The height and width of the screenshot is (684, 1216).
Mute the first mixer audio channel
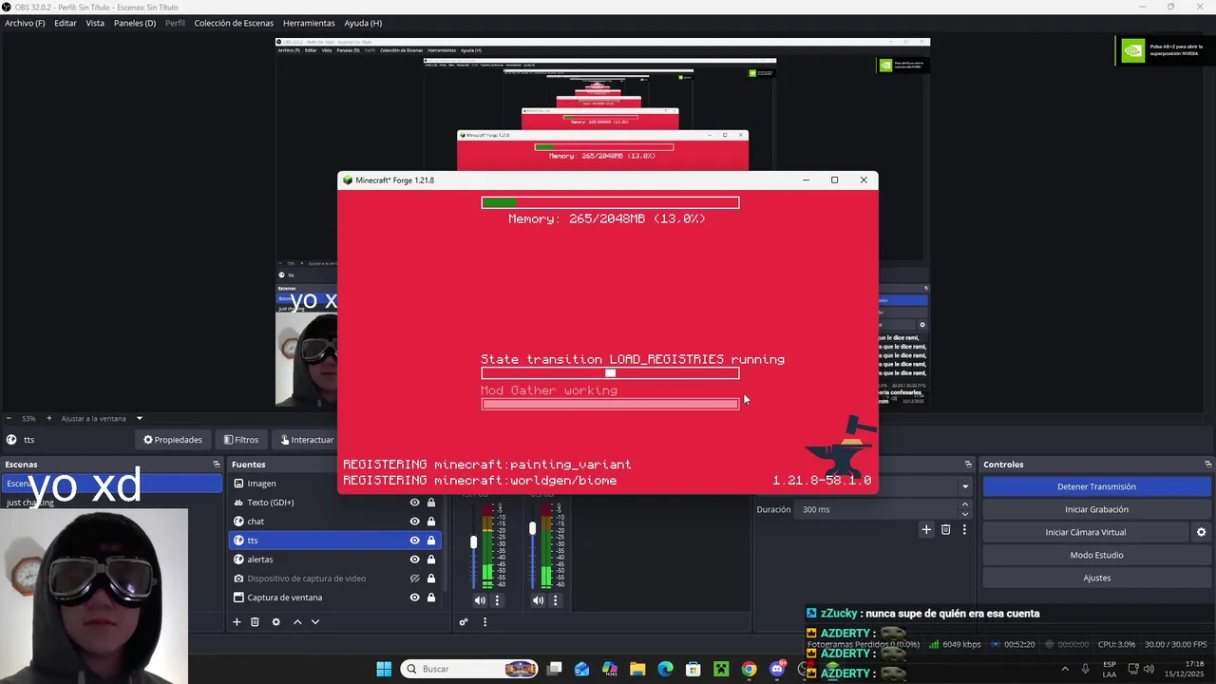pyautogui.click(x=480, y=600)
